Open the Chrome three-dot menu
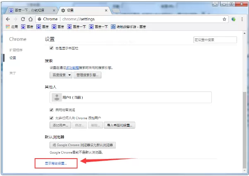This screenshot has width=249, height=176. click(242, 19)
